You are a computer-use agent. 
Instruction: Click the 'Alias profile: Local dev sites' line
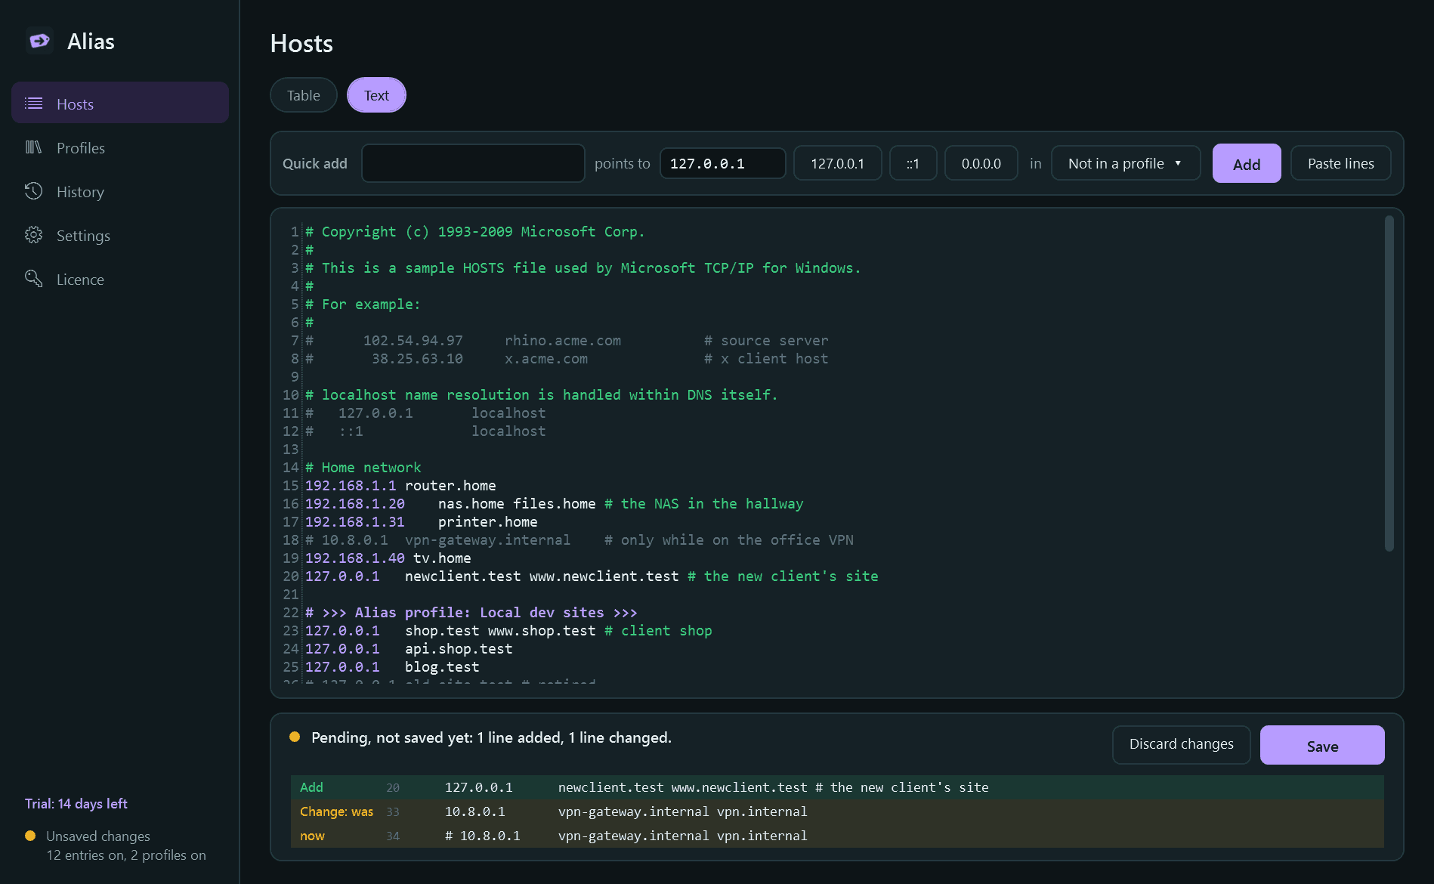(471, 613)
